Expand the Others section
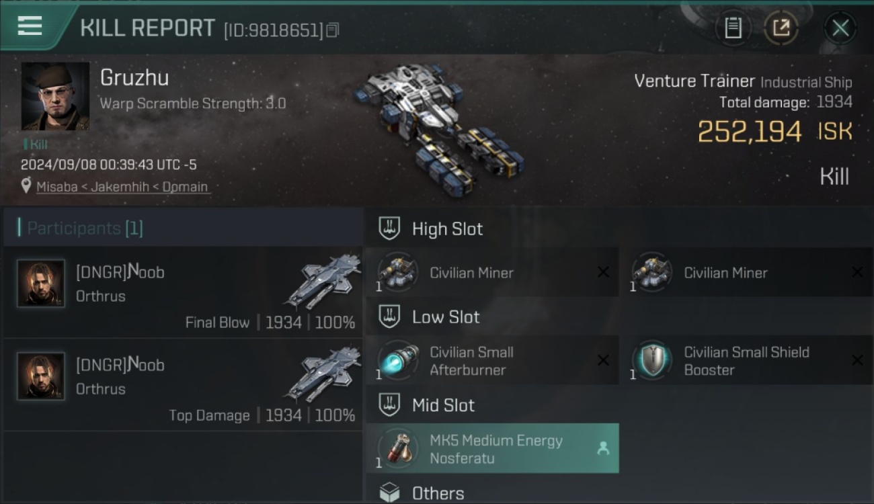Image resolution: width=874 pixels, height=504 pixels. pos(619,493)
